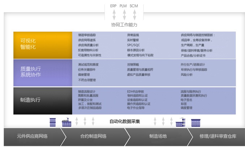The image size is (245, 147).
Task: Click 供应网络与制造控制面板 heading
Action: 198,35
